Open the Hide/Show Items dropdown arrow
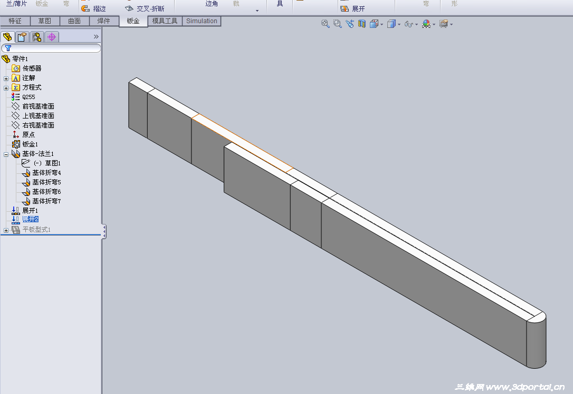Viewport: 573px width, 394px height. coord(417,24)
